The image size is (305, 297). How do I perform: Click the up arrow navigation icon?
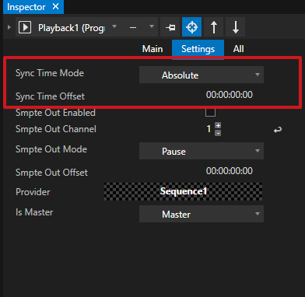(214, 27)
